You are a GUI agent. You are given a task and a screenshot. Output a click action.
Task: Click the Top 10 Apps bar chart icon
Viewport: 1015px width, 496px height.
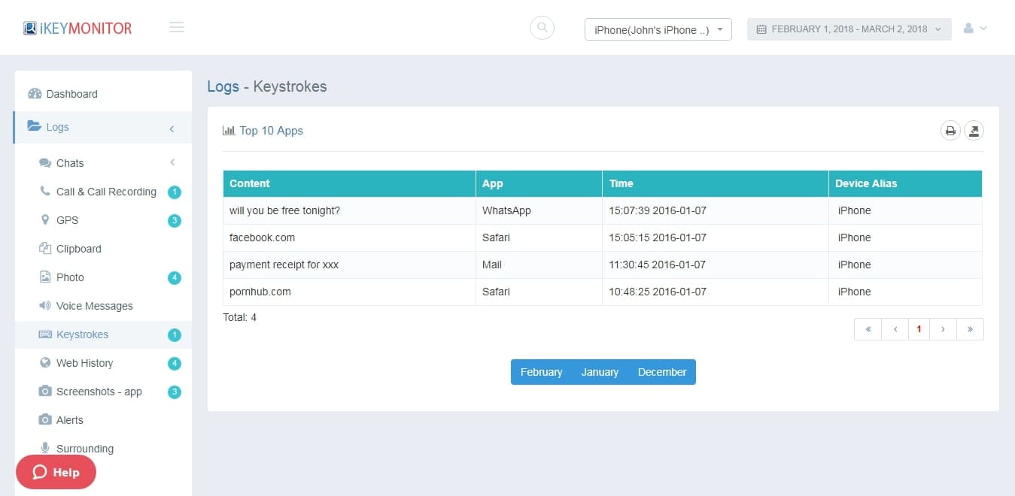click(x=229, y=130)
